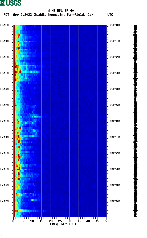The width and height of the screenshot is (147, 238).
Task: Click the 50 Hz axis tick label
Action: [x=107, y=221]
